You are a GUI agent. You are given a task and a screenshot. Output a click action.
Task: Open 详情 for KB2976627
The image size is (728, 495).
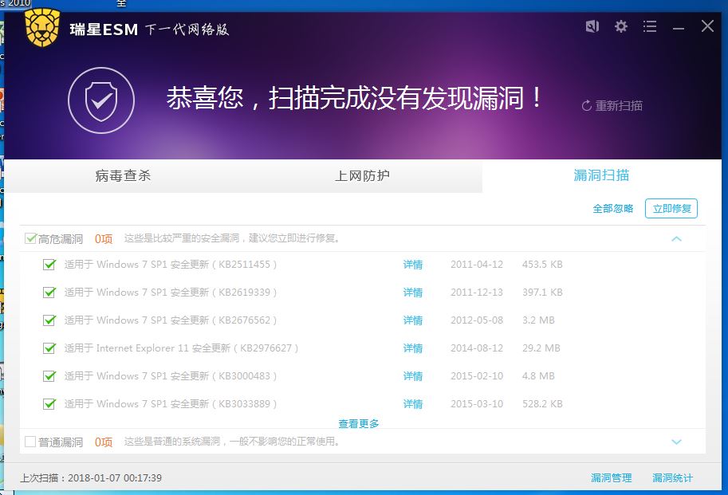coord(413,348)
